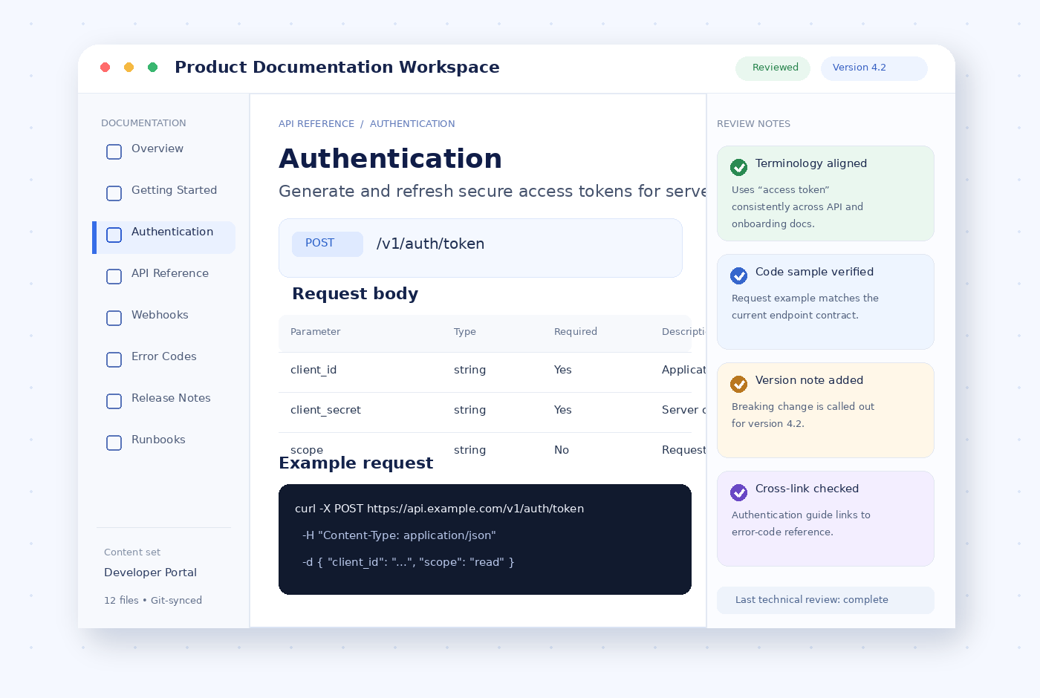Click the AUTHENTICATION breadcrumb link
Viewport: 1040px width, 698px height.
coord(412,124)
